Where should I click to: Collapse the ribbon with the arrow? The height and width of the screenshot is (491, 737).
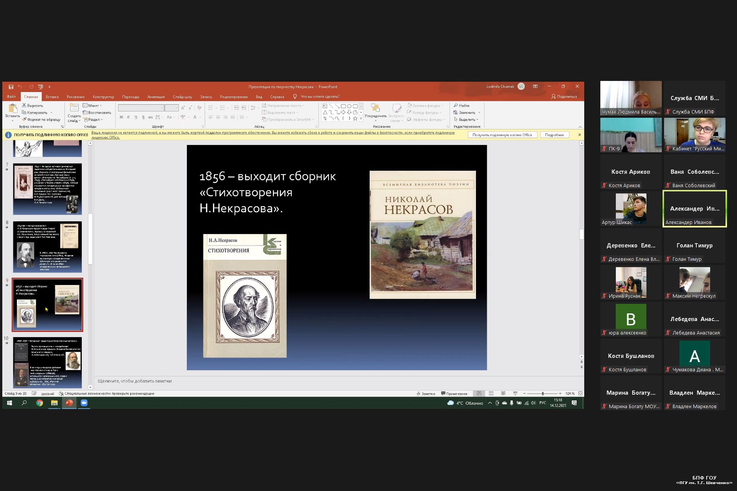coord(580,127)
